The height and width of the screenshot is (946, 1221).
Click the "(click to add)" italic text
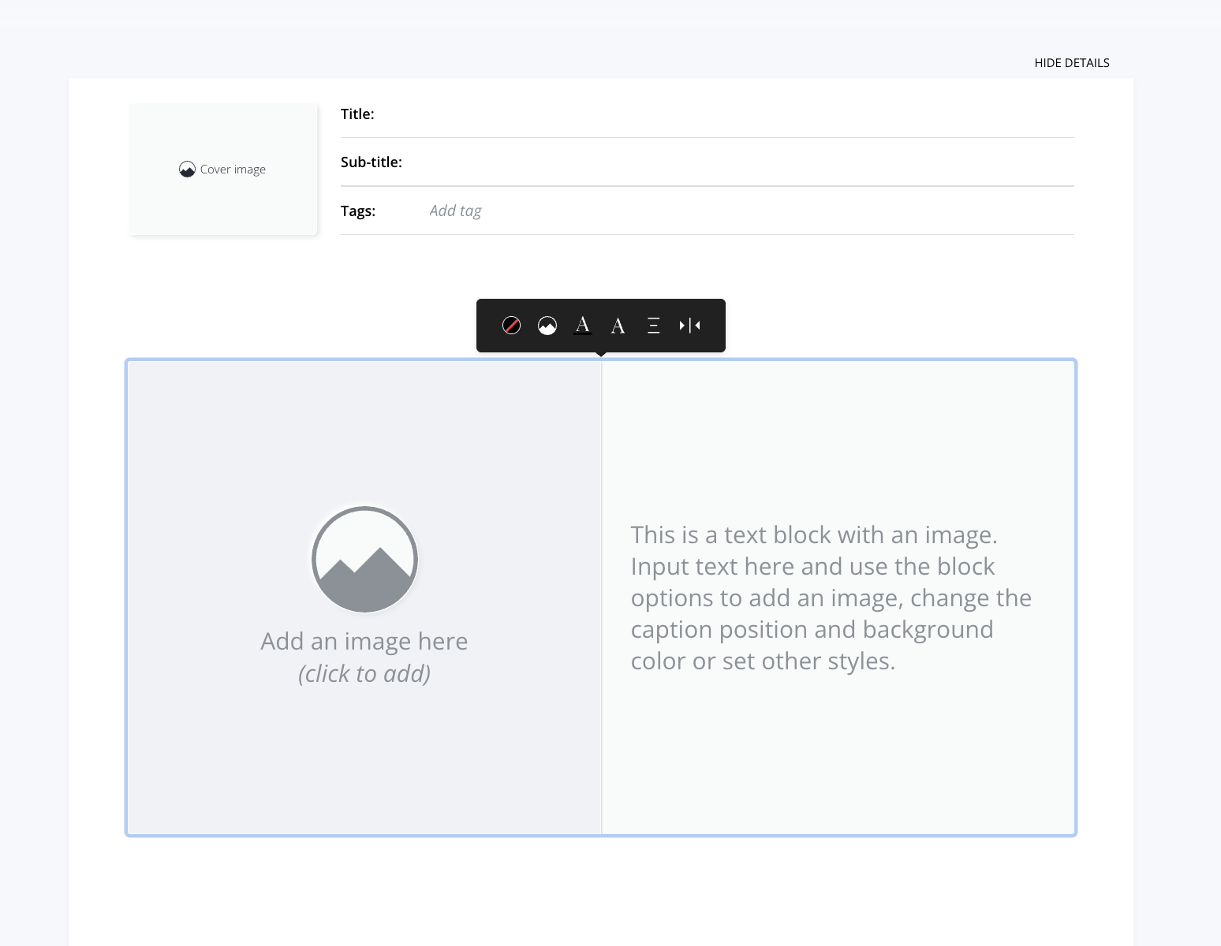point(364,674)
